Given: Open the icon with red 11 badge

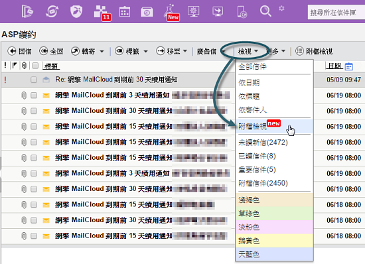Looking at the screenshot, I should [x=102, y=13].
